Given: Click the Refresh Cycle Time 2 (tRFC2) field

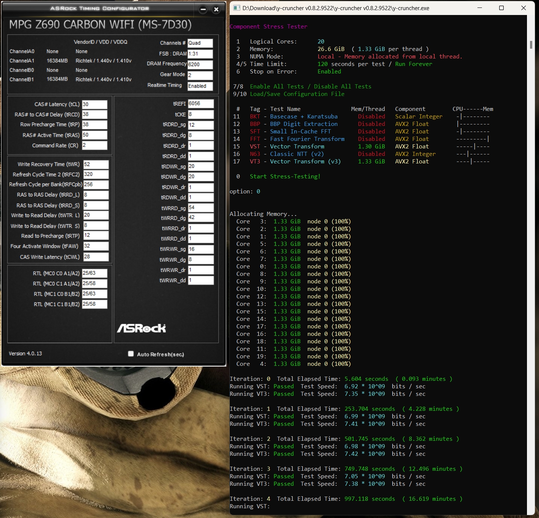Looking at the screenshot, I should click(96, 174).
